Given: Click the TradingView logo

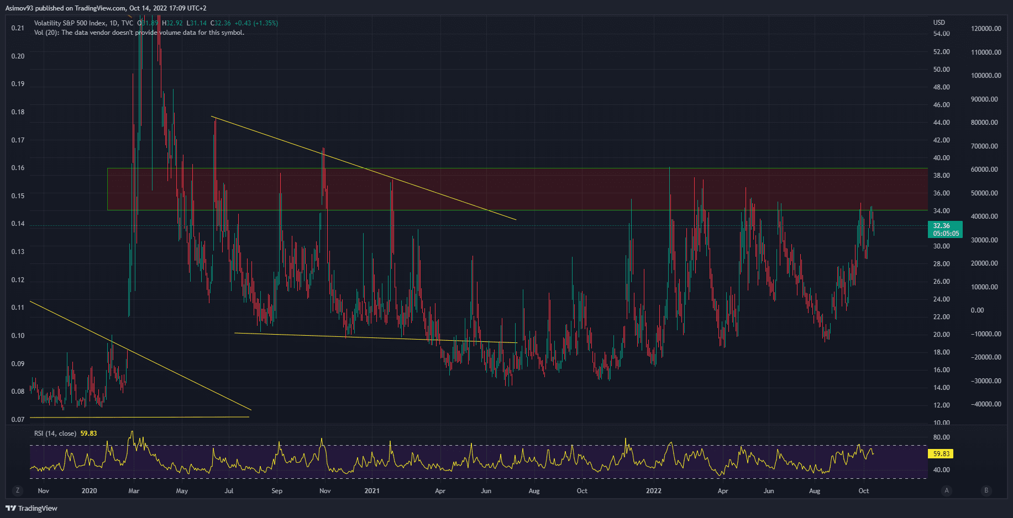Looking at the screenshot, I should coord(32,508).
